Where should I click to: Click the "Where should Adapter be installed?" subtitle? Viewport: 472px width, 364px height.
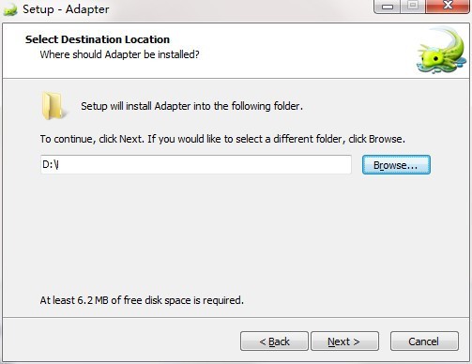tap(119, 54)
